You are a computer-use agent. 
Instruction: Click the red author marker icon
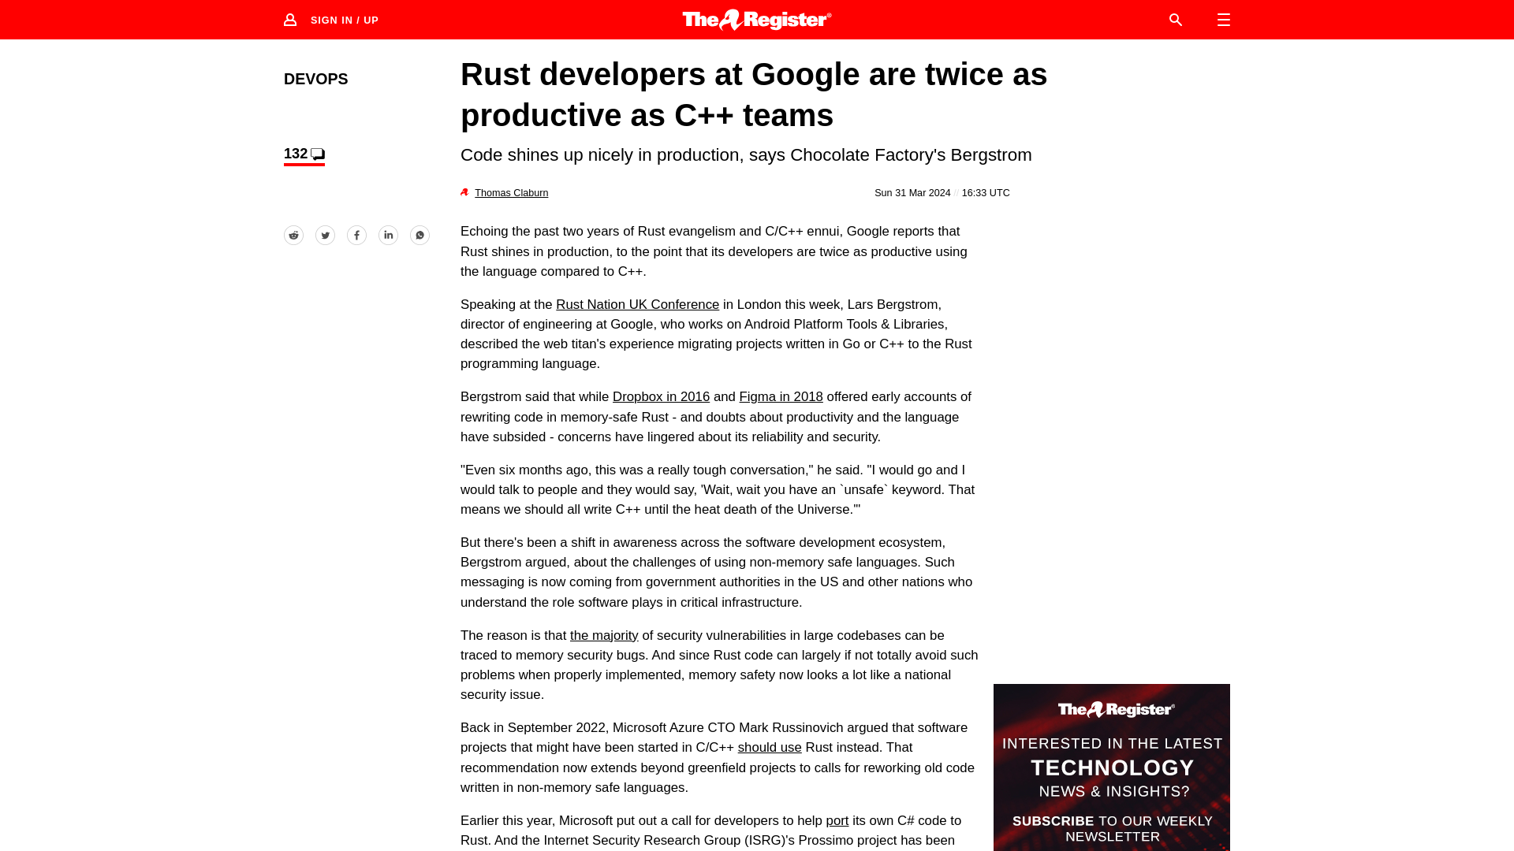click(464, 192)
